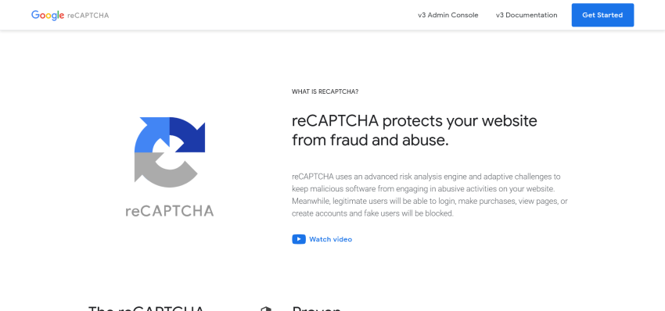Click the light blue arrow of the logo
This screenshot has width=665, height=311.
click(x=149, y=134)
